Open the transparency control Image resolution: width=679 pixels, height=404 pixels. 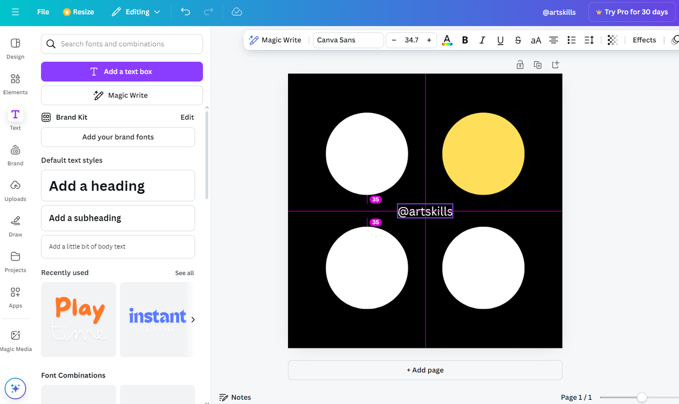(x=612, y=40)
